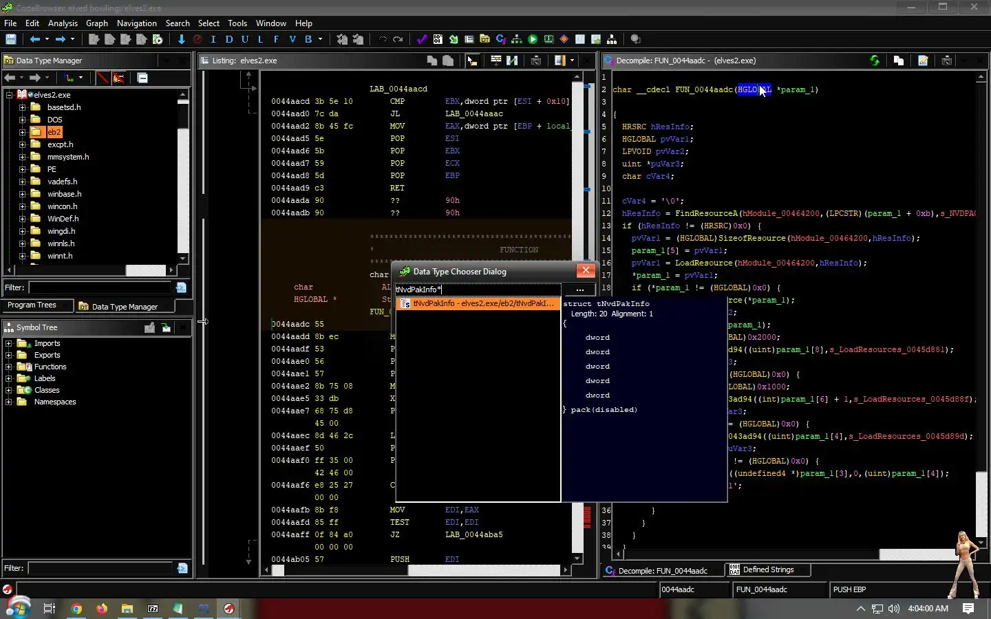The width and height of the screenshot is (991, 619).
Task: Open Listing diff view icon
Action: pos(512,61)
